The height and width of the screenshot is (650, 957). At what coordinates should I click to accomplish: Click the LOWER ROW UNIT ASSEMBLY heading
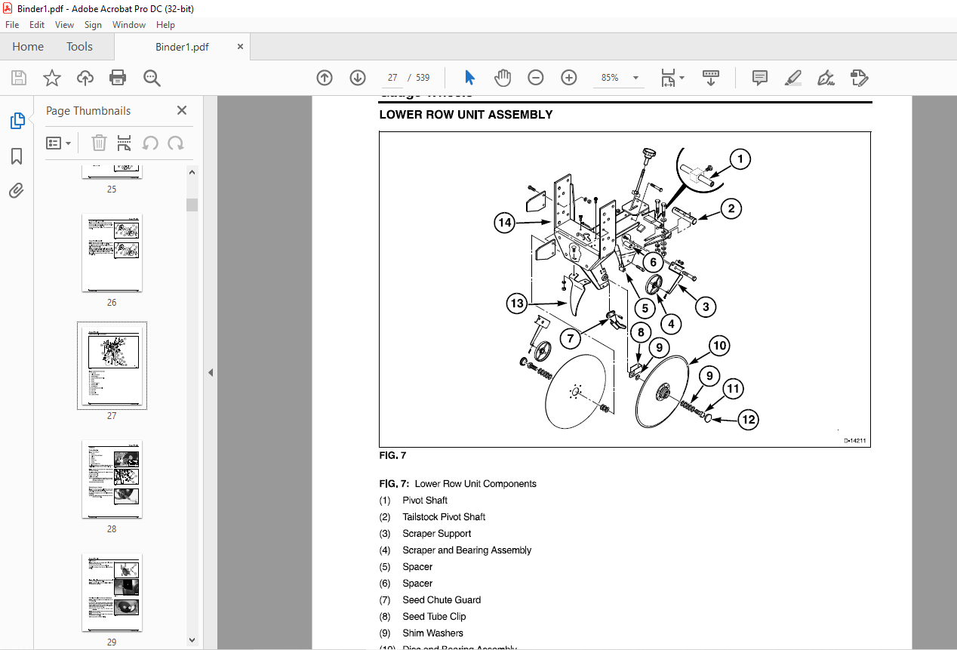(x=466, y=115)
